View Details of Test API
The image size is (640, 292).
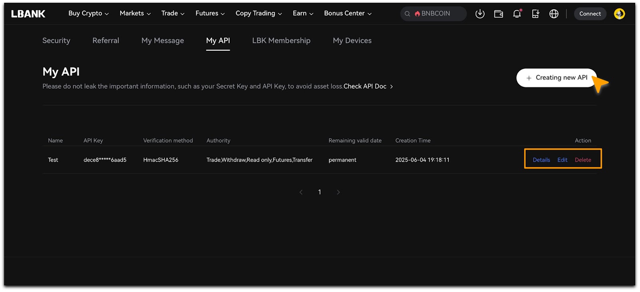click(541, 160)
